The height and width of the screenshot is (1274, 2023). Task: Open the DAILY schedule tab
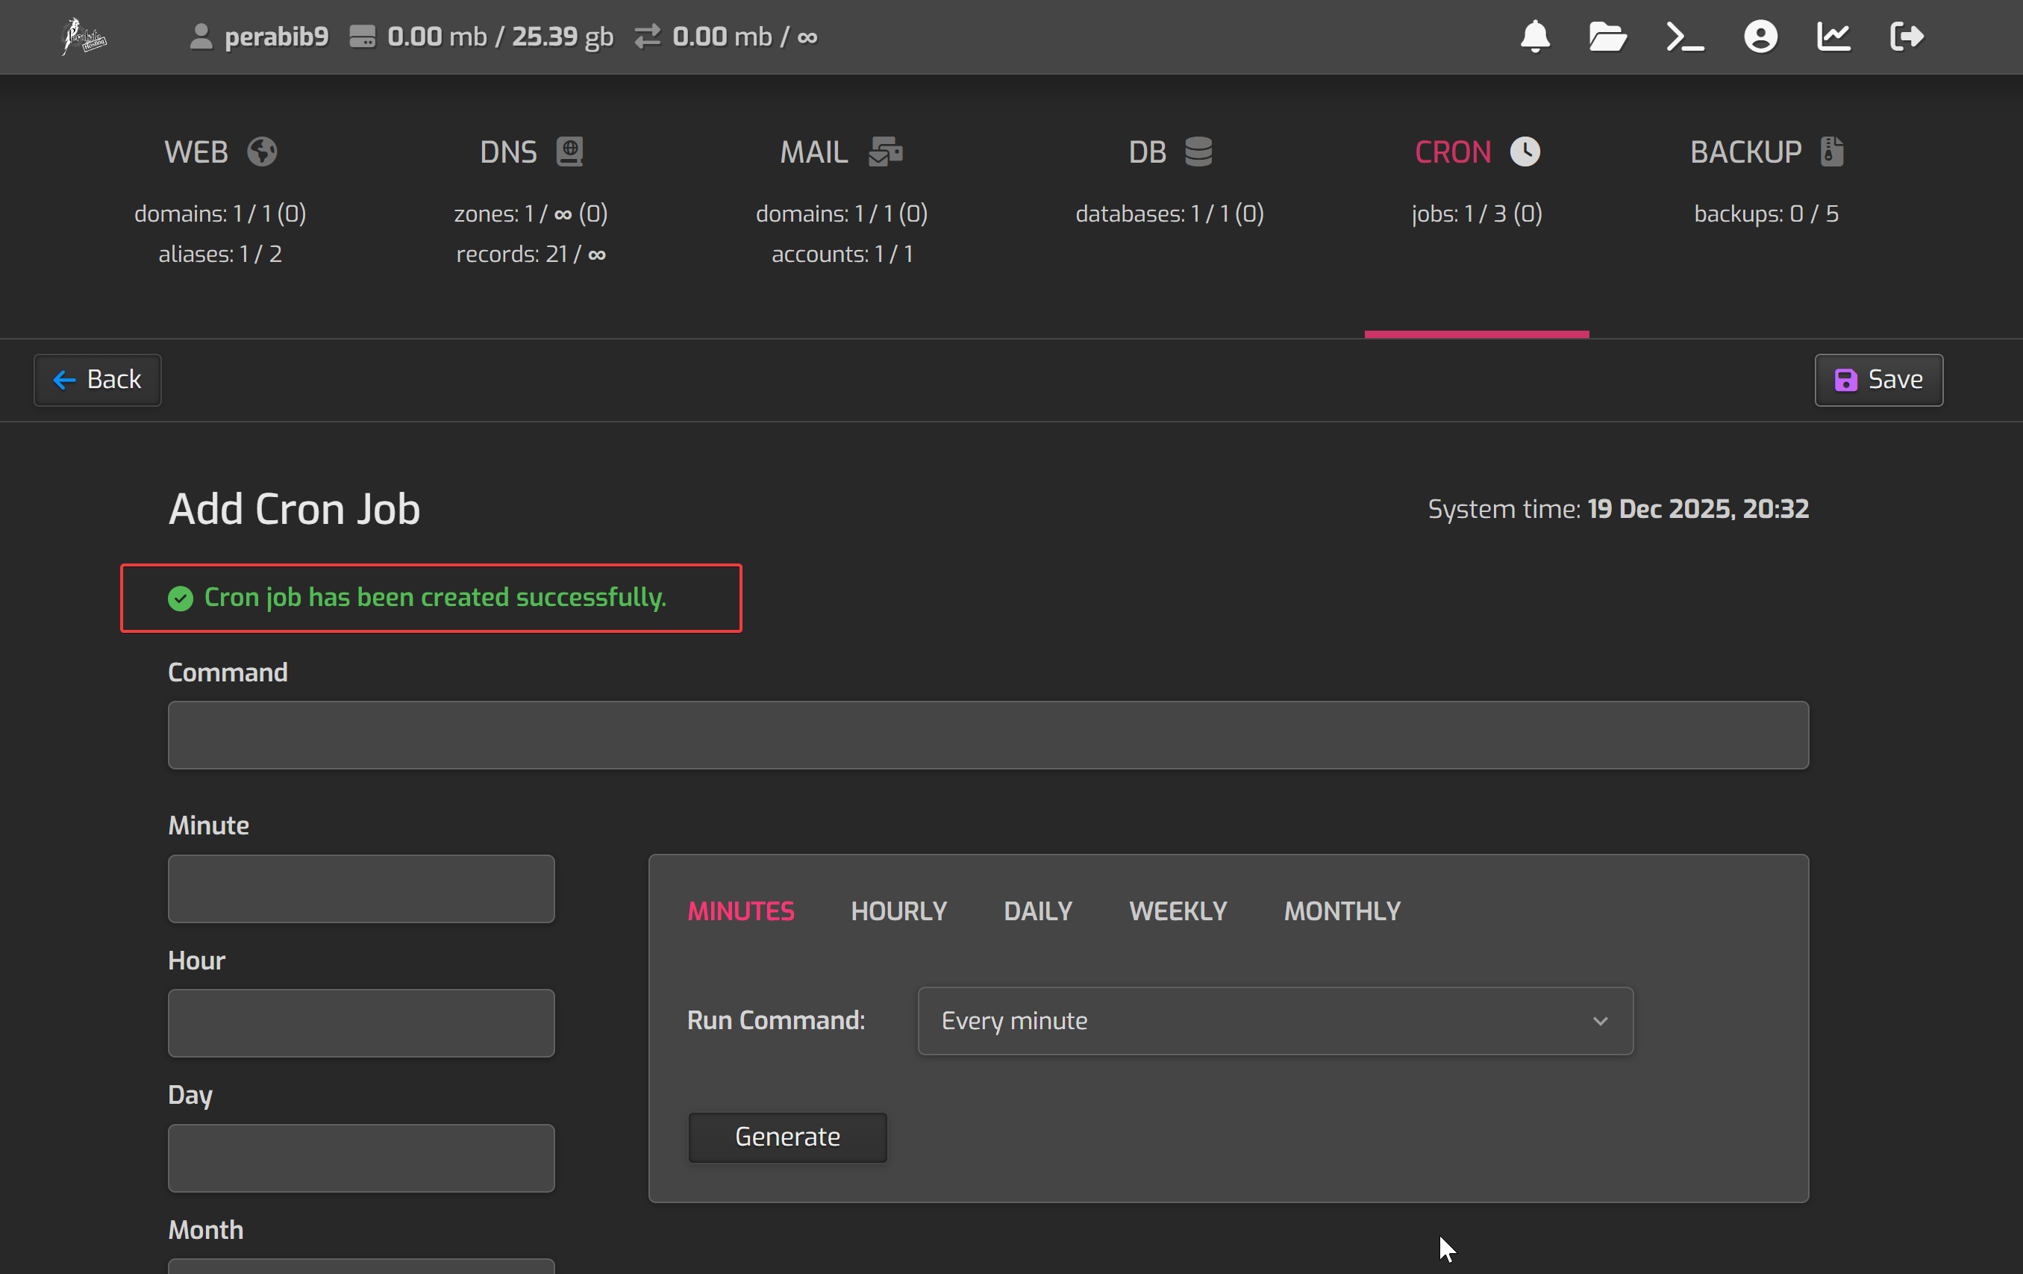pyautogui.click(x=1037, y=911)
